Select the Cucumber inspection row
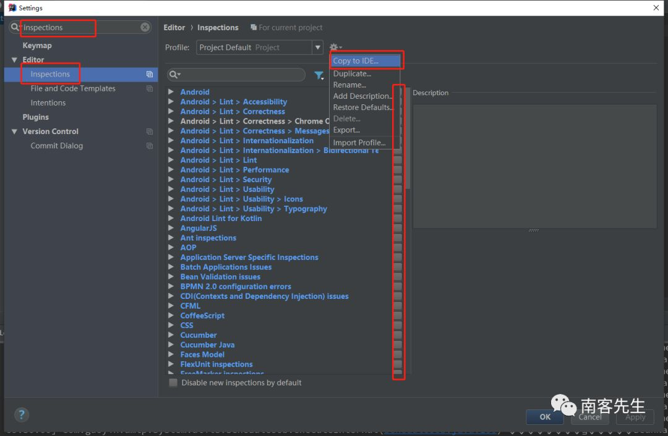Image resolution: width=668 pixels, height=436 pixels. tap(199, 335)
